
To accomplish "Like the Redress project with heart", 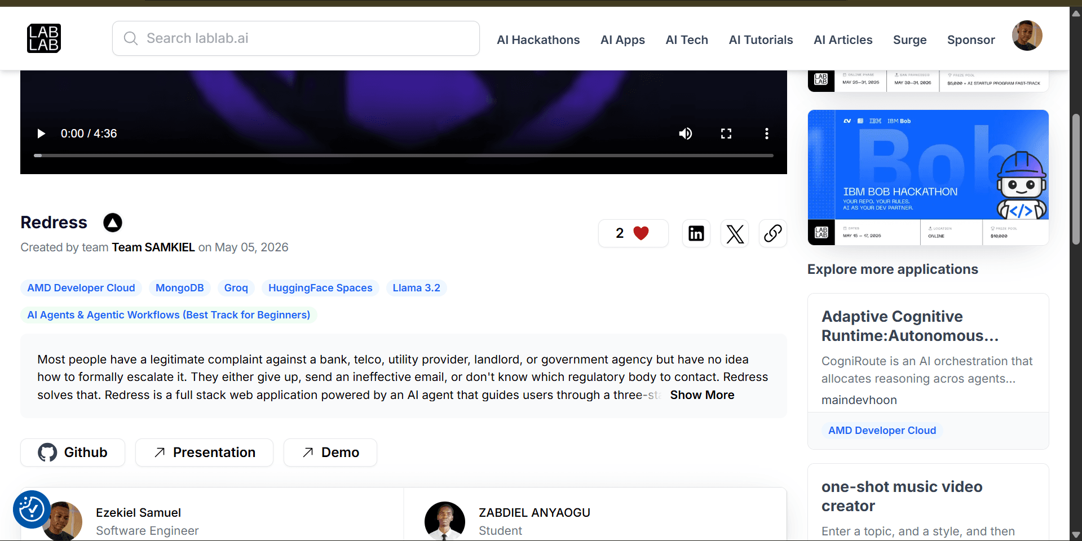I will coord(633,233).
